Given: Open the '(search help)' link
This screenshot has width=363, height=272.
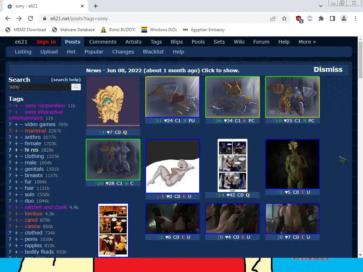Looking at the screenshot, I should point(66,80).
